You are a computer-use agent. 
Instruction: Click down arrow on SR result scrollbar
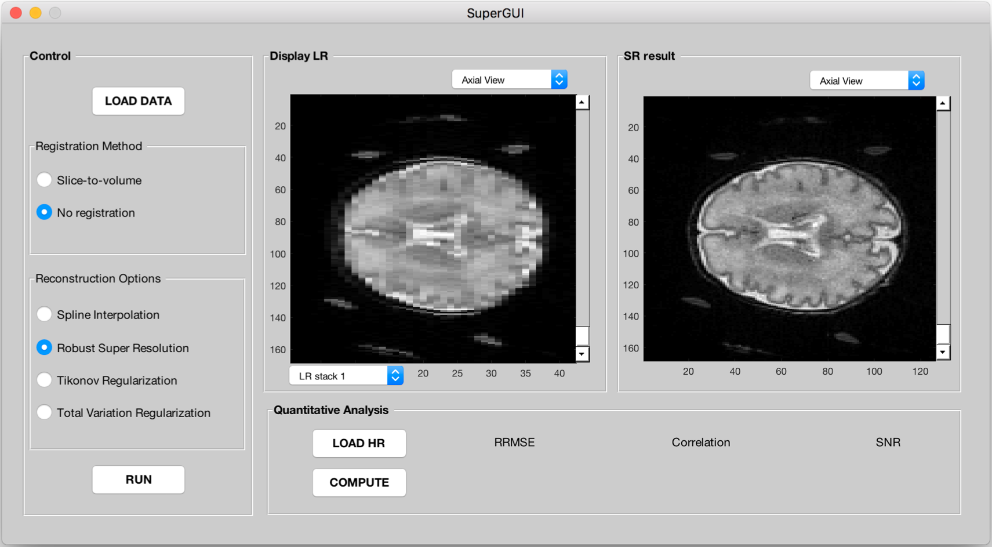pyautogui.click(x=943, y=352)
